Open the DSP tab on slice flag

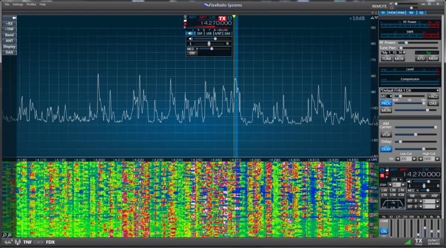(200, 34)
